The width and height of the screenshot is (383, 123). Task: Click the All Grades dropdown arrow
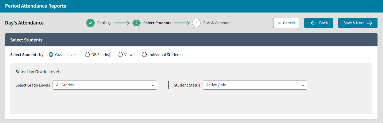pyautogui.click(x=153, y=85)
